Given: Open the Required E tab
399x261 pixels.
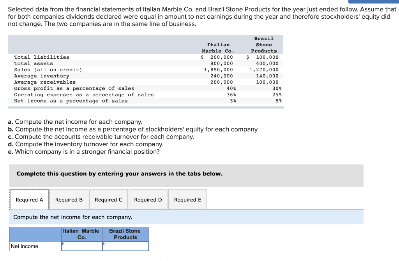Looking at the screenshot, I should pos(187,200).
